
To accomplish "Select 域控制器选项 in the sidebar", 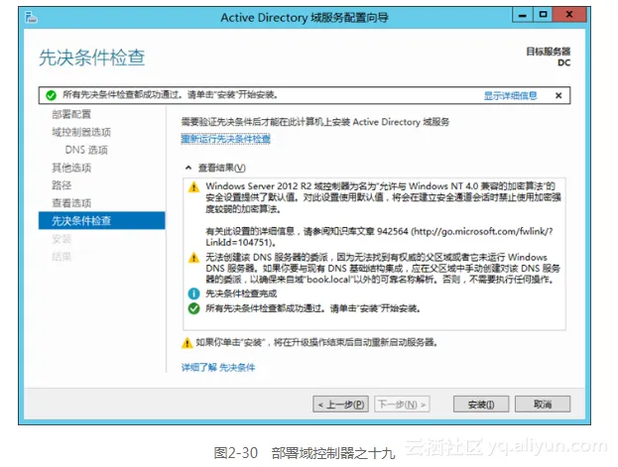I will pyautogui.click(x=81, y=132).
